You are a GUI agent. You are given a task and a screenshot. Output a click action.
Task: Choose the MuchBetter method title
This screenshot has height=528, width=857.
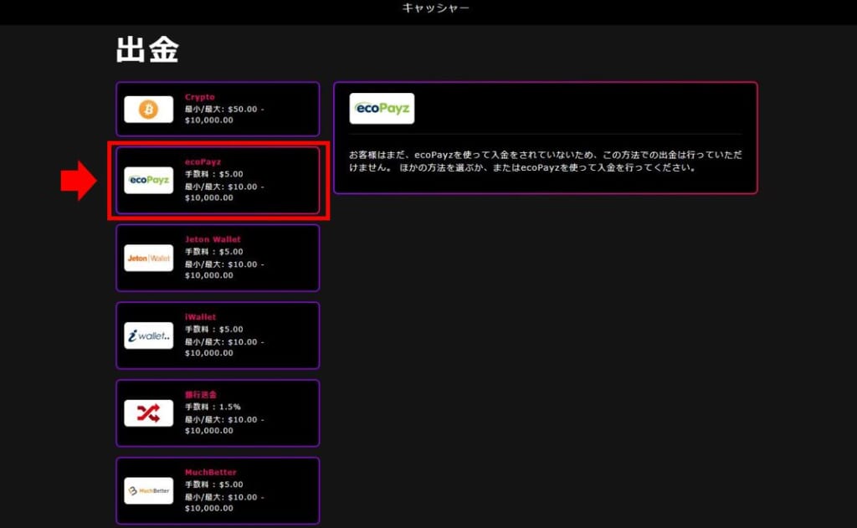(x=210, y=472)
